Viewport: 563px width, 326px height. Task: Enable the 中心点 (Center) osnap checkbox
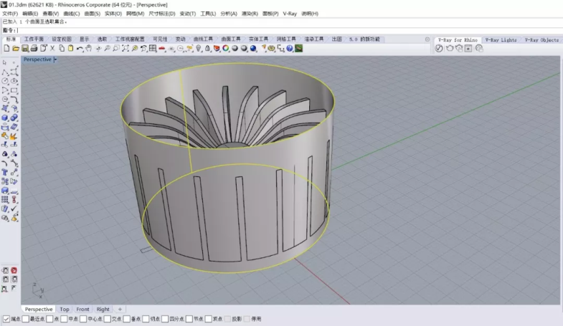(83, 319)
